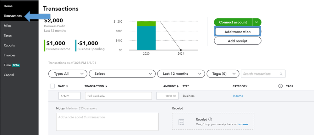Click the transaction notes text box

pyautogui.click(x=107, y=121)
